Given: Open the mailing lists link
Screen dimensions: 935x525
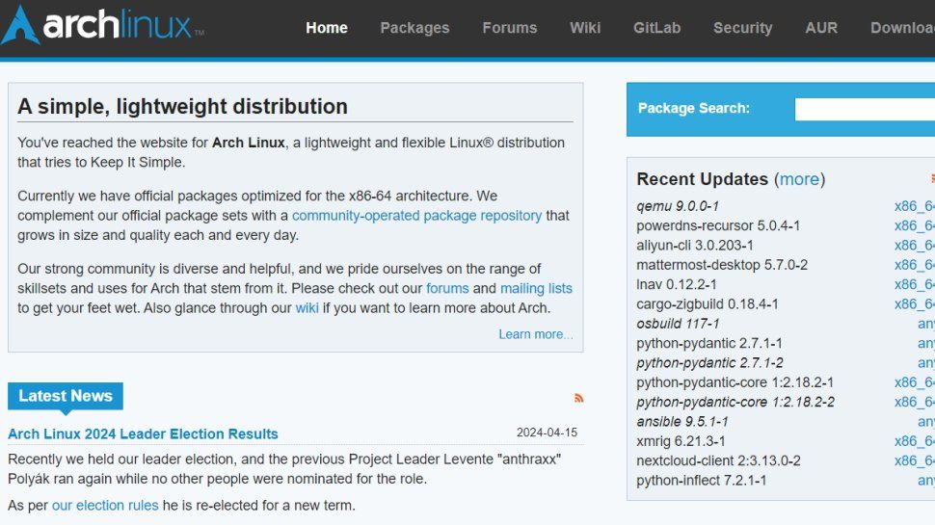Looking at the screenshot, I should coord(536,288).
